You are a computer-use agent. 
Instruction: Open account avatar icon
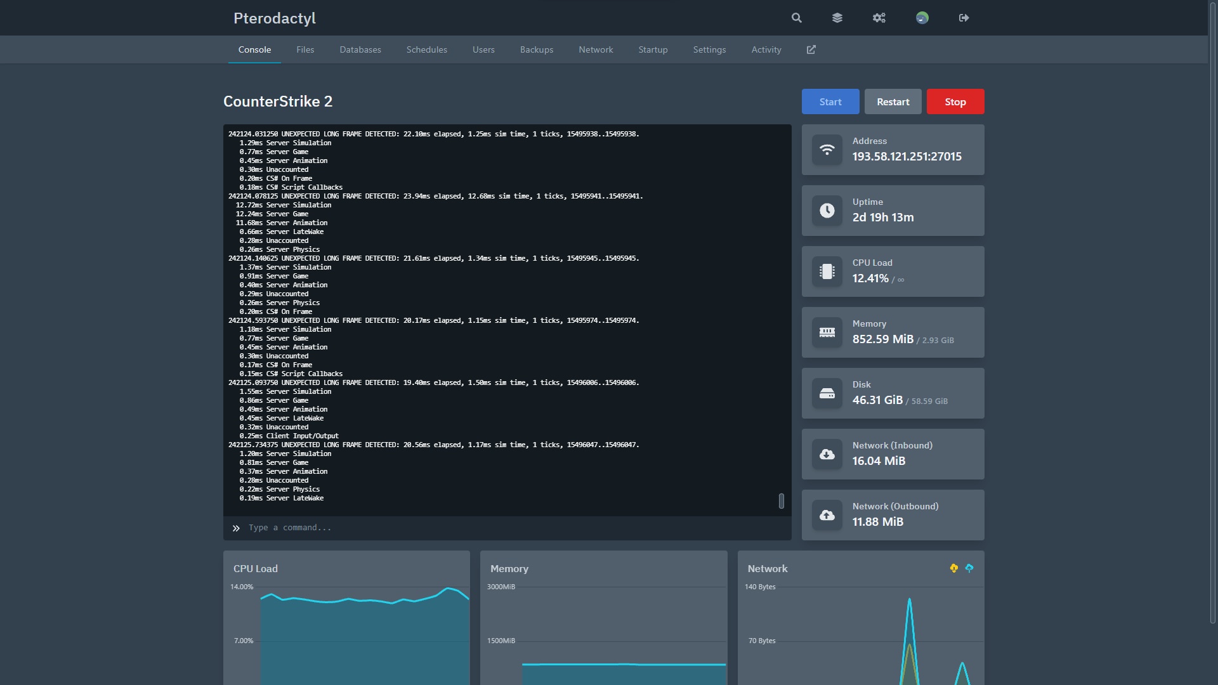922,18
